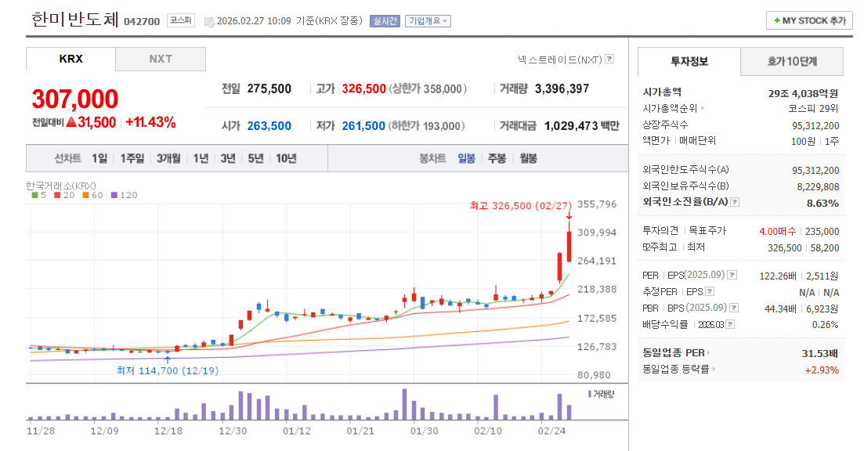Image resolution: width=864 pixels, height=451 pixels.
Task: Click 저가 value 261,500
Action: [x=363, y=126]
